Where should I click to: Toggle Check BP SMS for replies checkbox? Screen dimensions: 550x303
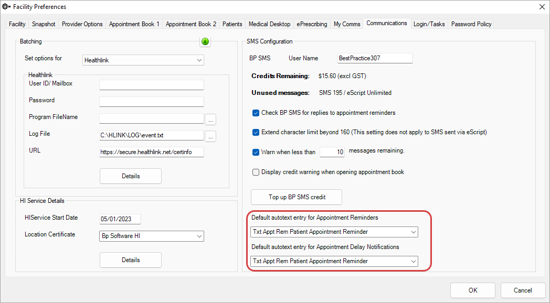tap(256, 113)
